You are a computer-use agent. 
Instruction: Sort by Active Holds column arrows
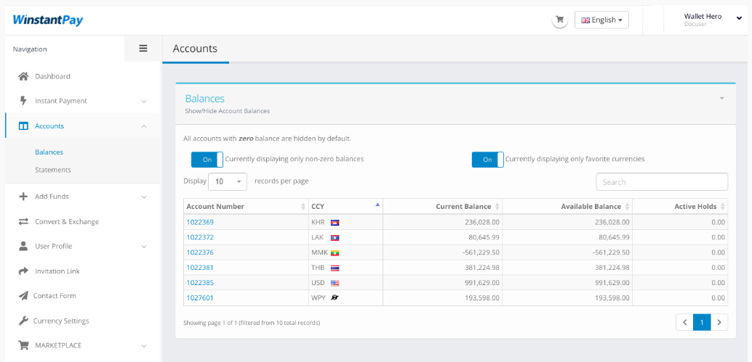coord(723,207)
